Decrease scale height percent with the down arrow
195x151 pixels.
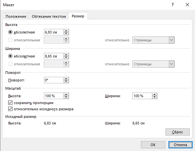[x=66, y=97]
